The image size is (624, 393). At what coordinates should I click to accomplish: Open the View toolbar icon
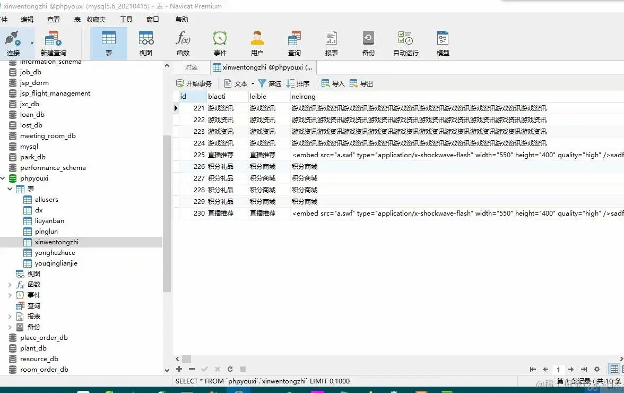tap(146, 43)
